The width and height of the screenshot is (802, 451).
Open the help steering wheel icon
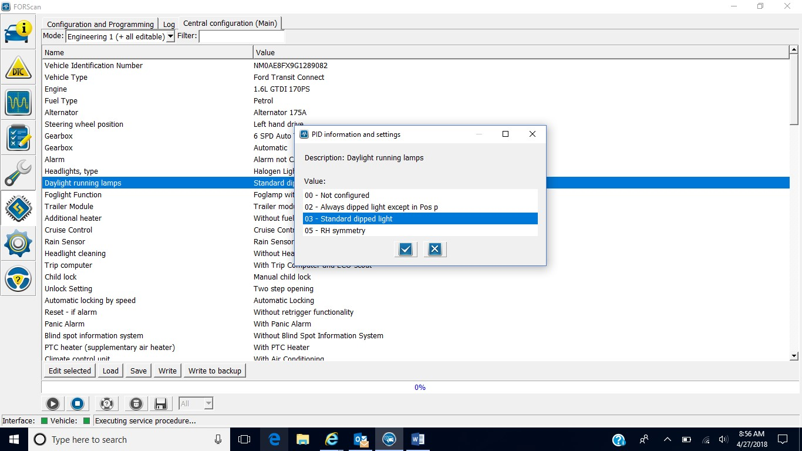(18, 279)
